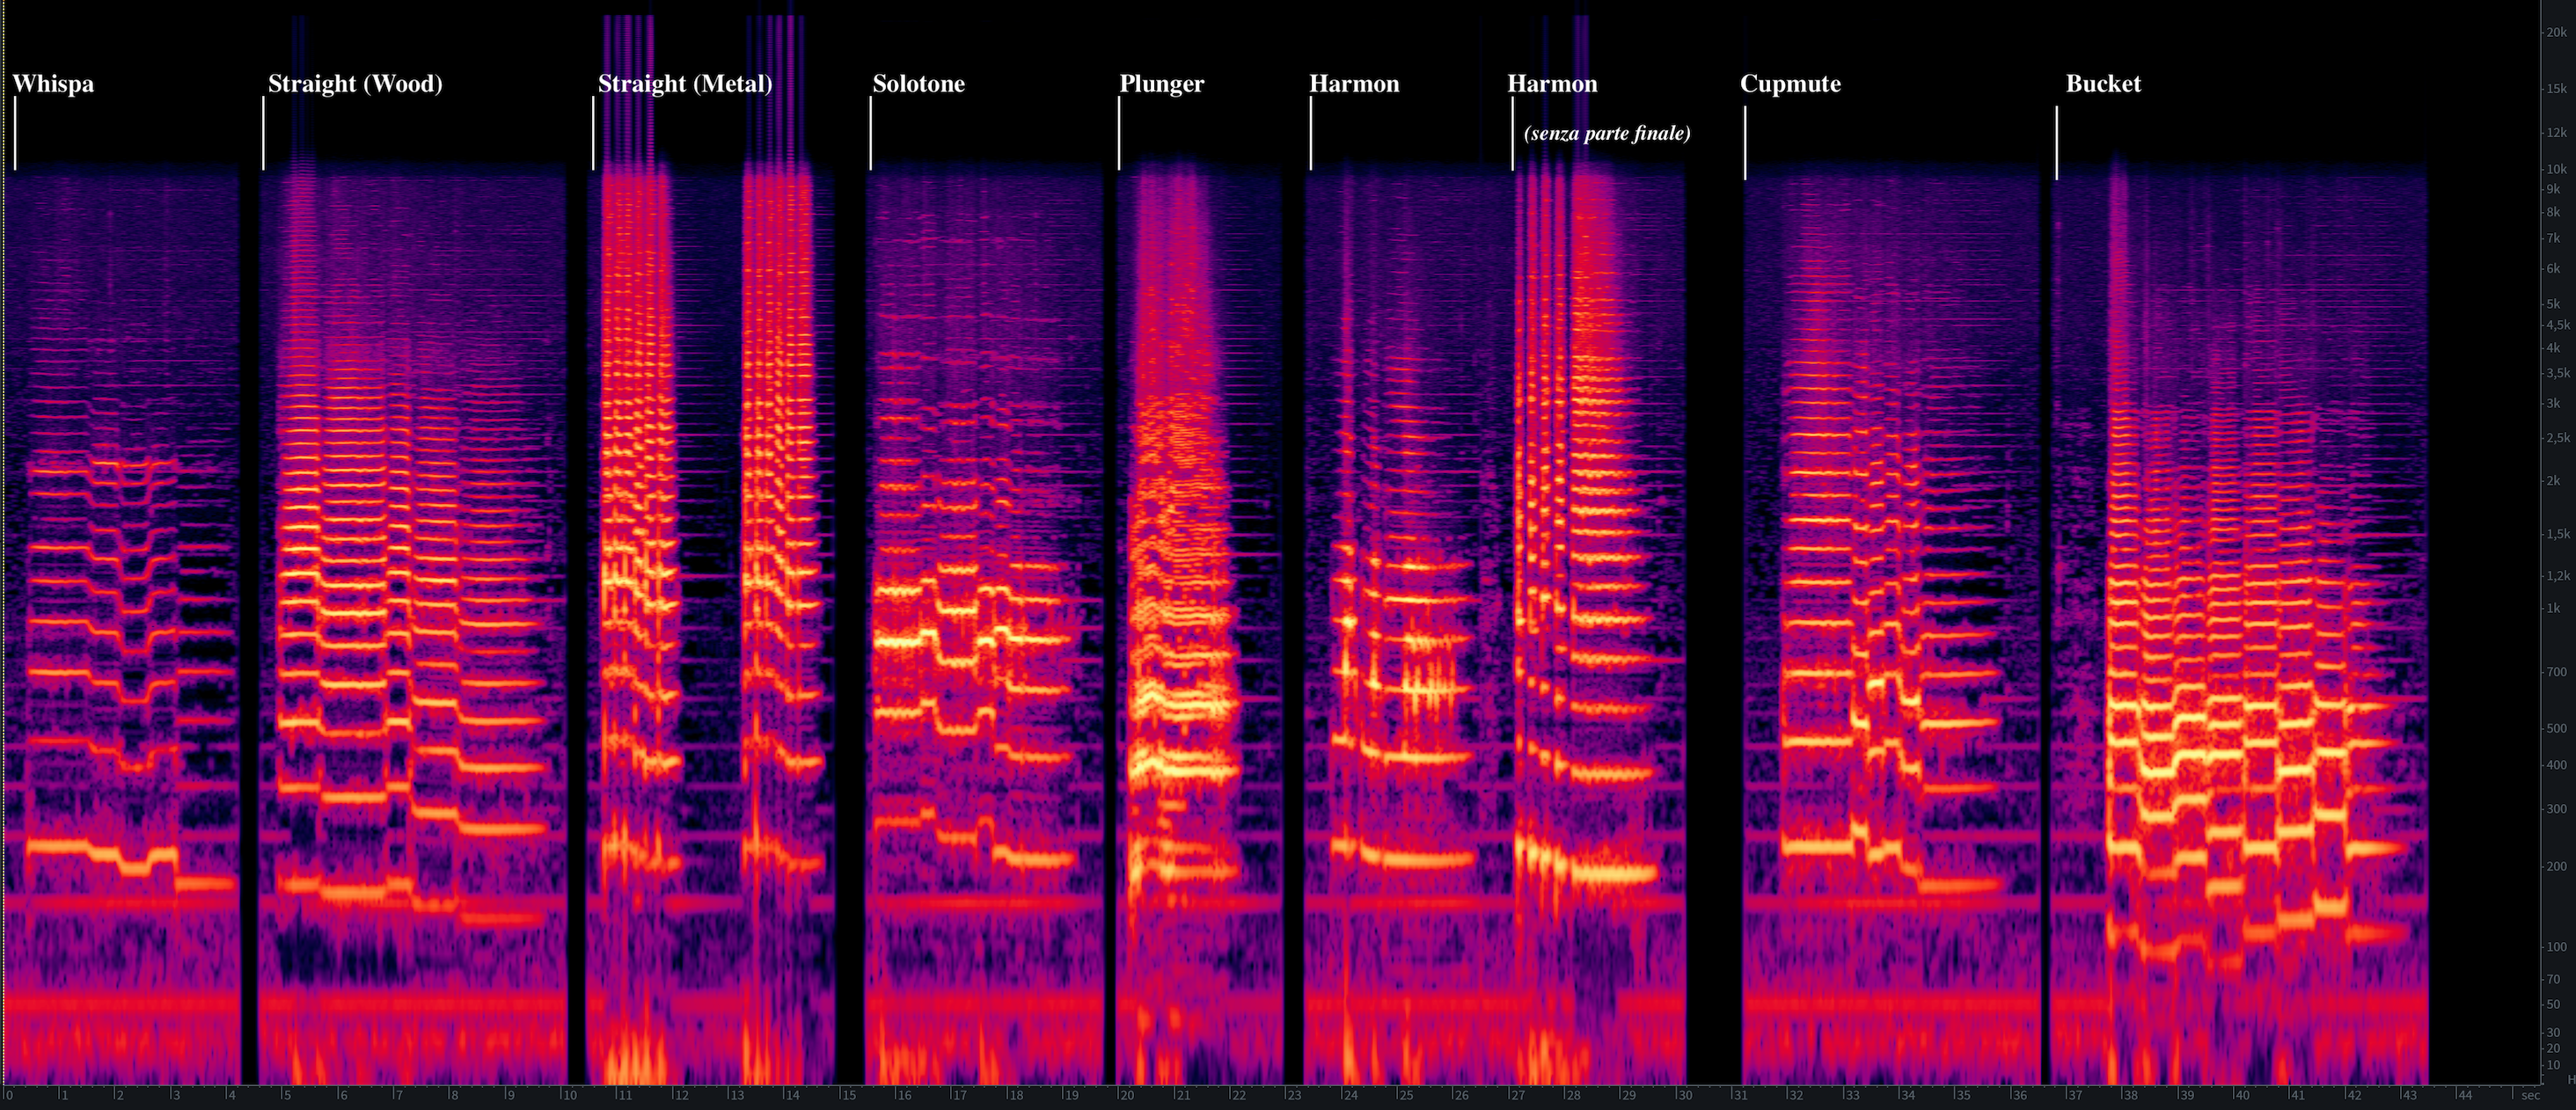This screenshot has height=1110, width=2576.
Task: Click the 31 second tick on time axis
Action: [1739, 1095]
